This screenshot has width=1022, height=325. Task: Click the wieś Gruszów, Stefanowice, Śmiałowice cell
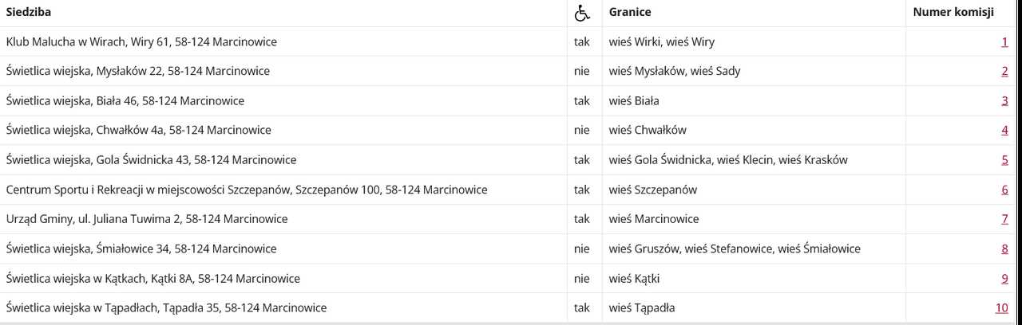pyautogui.click(x=754, y=249)
